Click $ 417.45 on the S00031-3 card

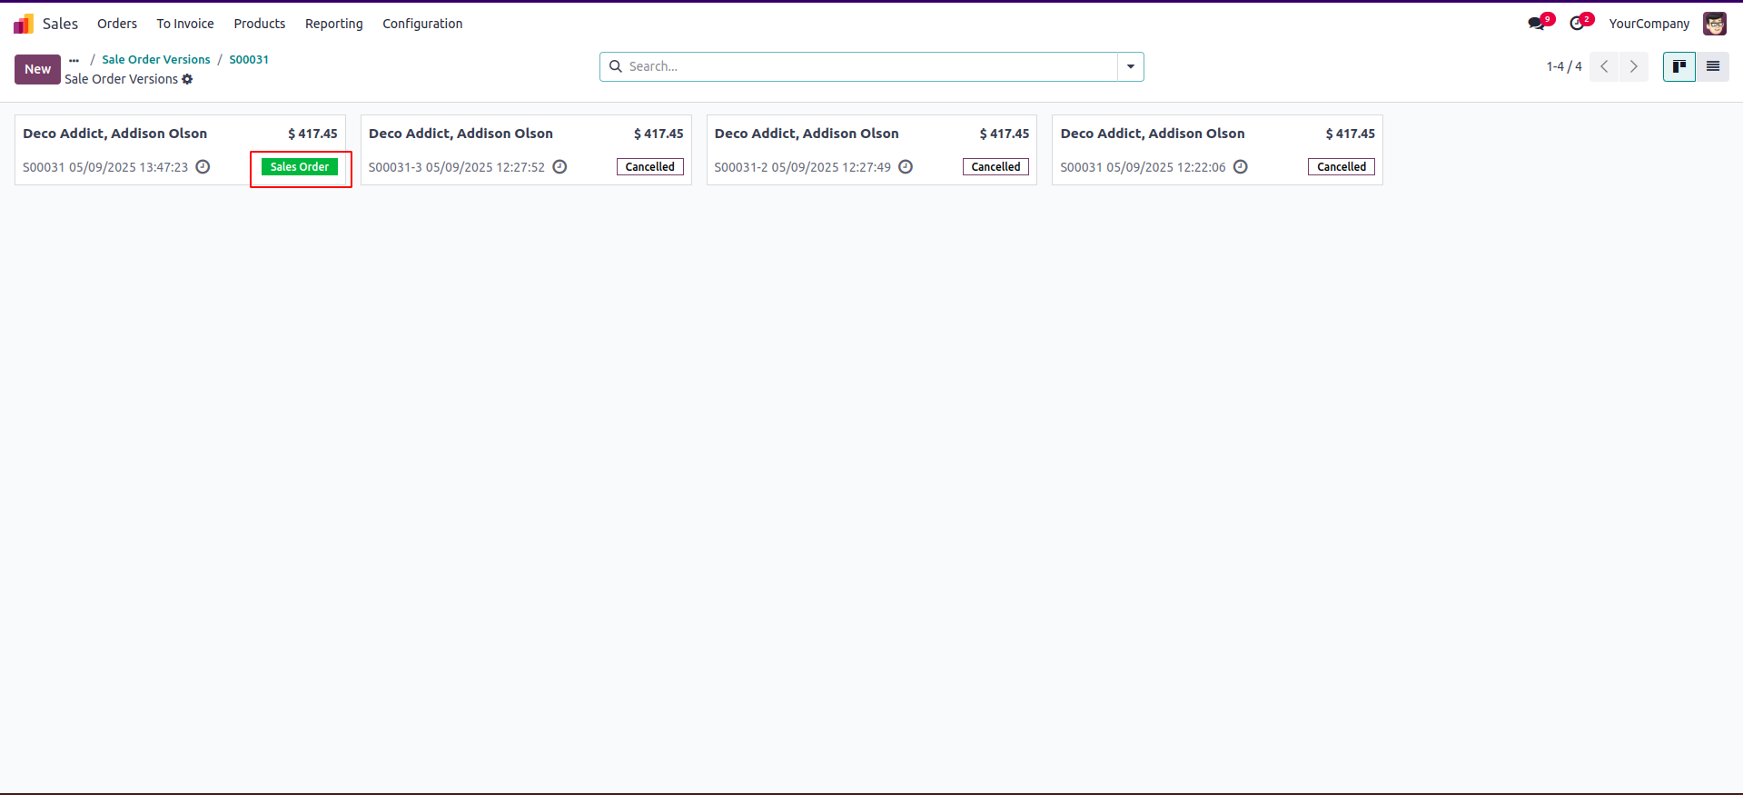click(x=659, y=134)
